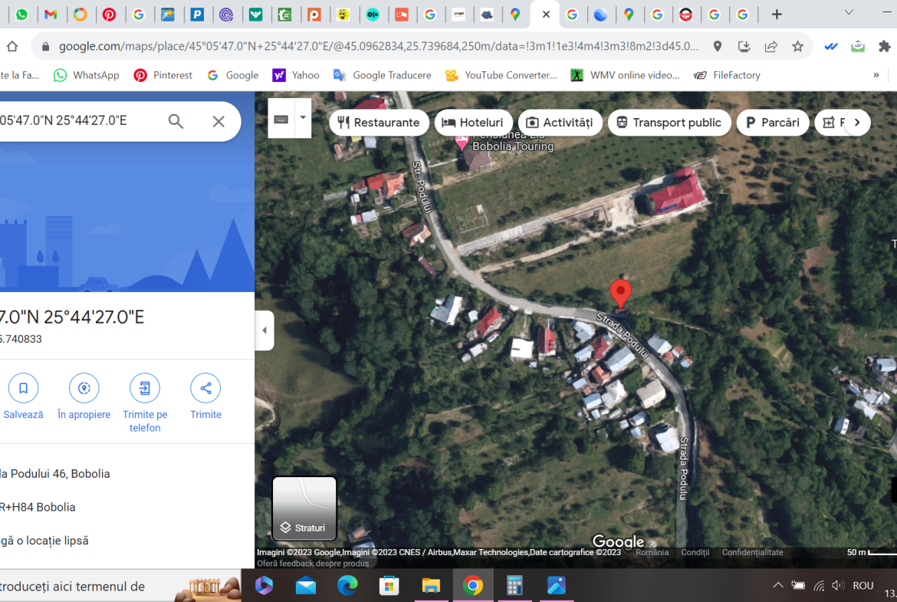This screenshot has height=602, width=897.
Task: Open the WhatsApp bookmark
Action: (86, 75)
